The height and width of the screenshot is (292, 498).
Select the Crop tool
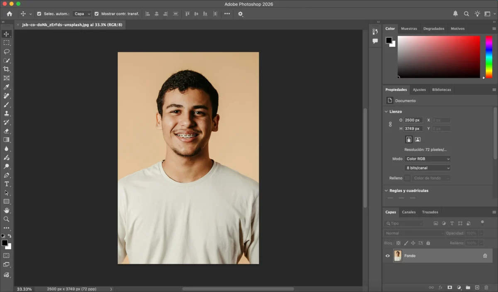6,69
